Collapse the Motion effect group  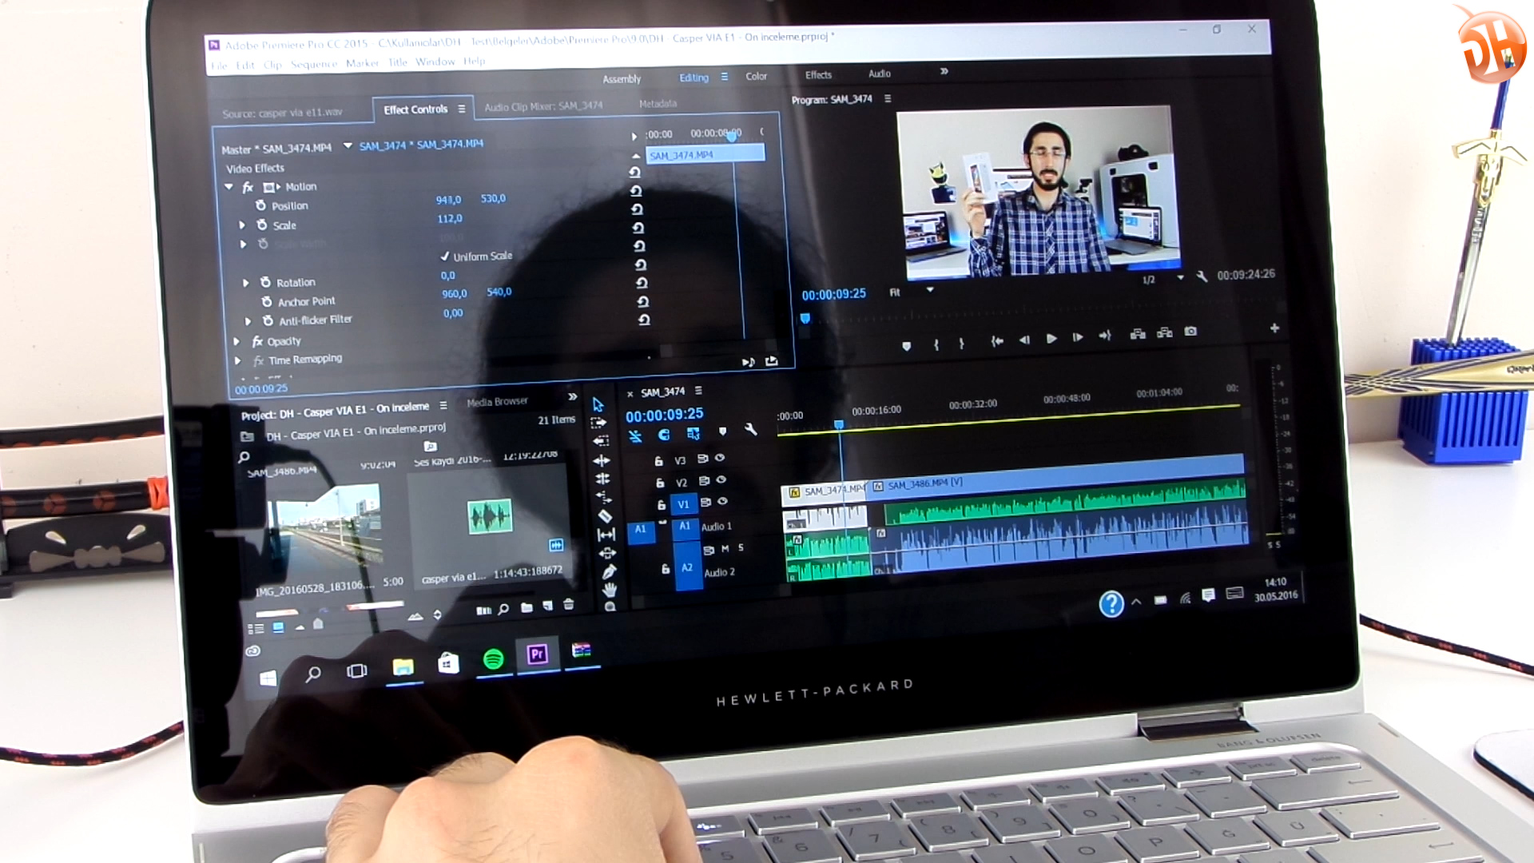(x=229, y=187)
